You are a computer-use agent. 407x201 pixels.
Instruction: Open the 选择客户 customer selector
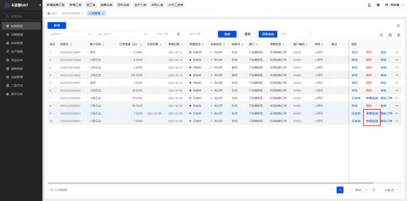[x=70, y=34]
